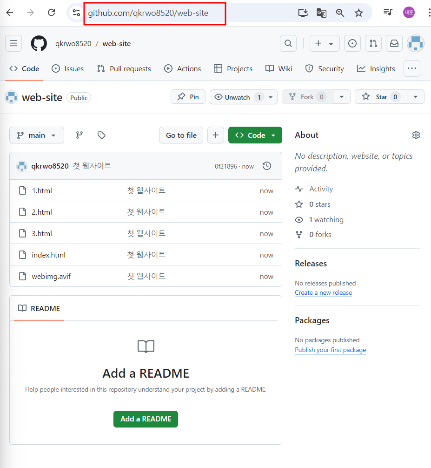Image resolution: width=431 pixels, height=468 pixels.
Task: Click the green Add a README button
Action: pyautogui.click(x=146, y=419)
